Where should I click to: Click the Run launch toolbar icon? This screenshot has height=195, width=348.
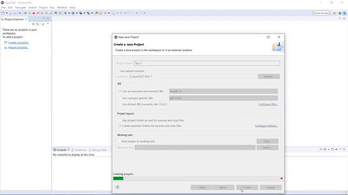[73, 13]
